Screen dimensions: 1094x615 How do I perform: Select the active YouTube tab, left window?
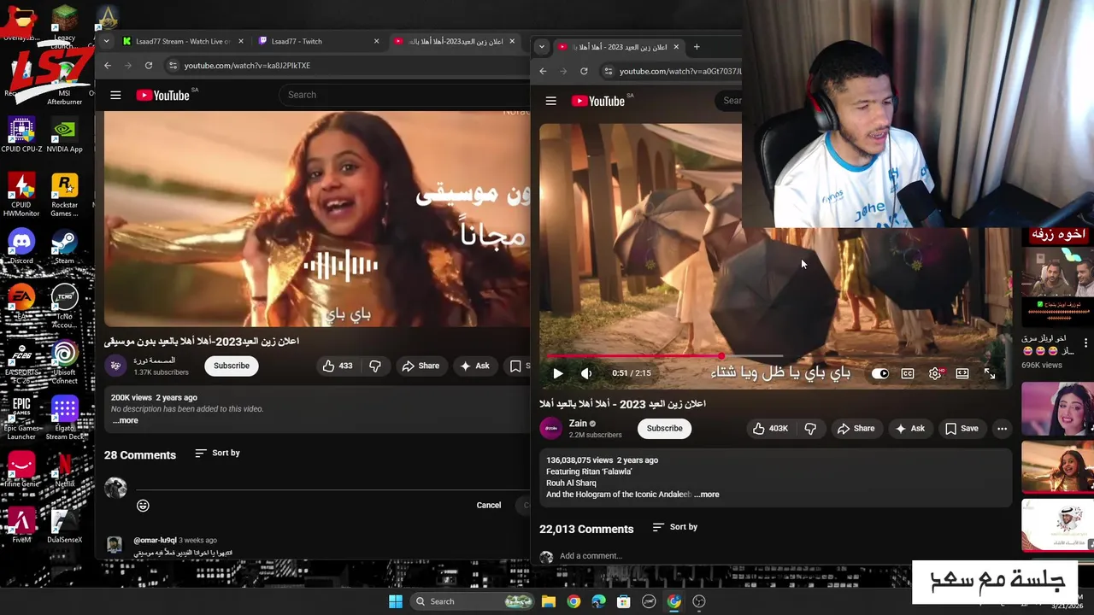click(x=455, y=41)
